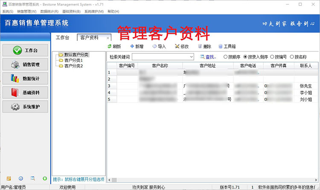The width and height of the screenshot is (320, 190).
Task: Click the horizontal scrollbar thumb
Action: (x=114, y=180)
